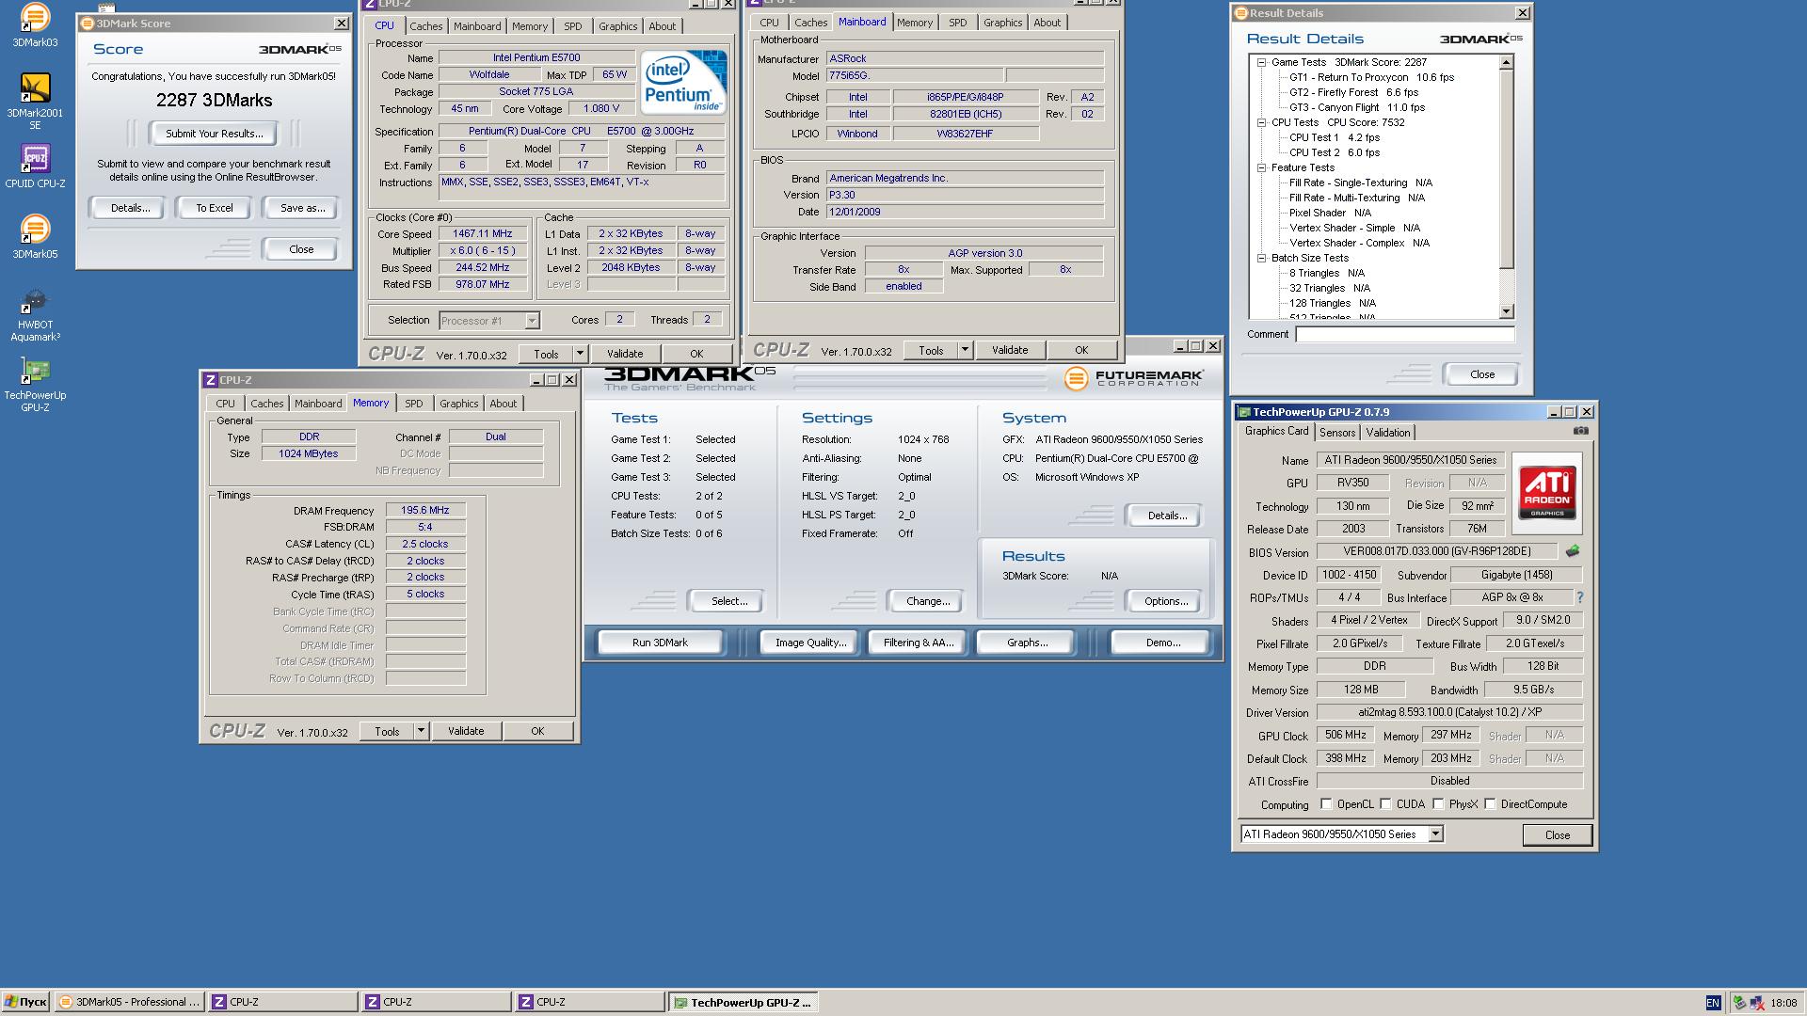Click the Close button in the GPU-Z window

click(x=1557, y=834)
